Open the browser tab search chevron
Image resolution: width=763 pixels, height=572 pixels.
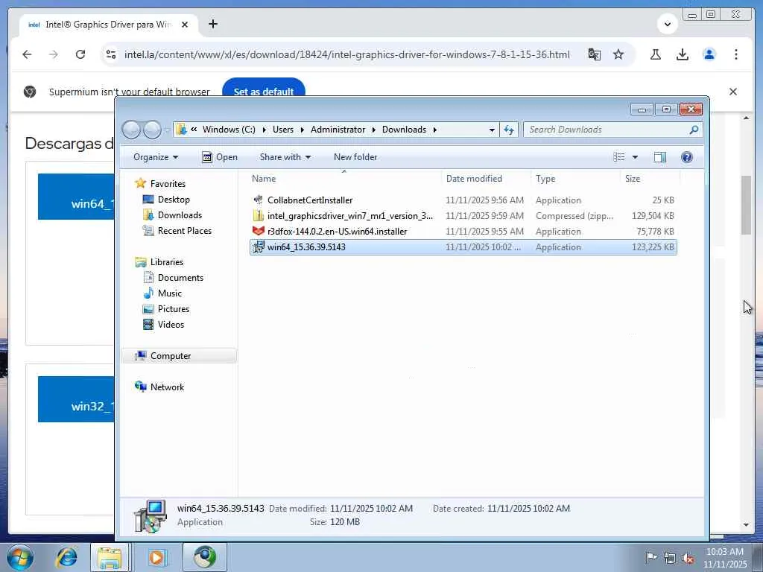668,24
